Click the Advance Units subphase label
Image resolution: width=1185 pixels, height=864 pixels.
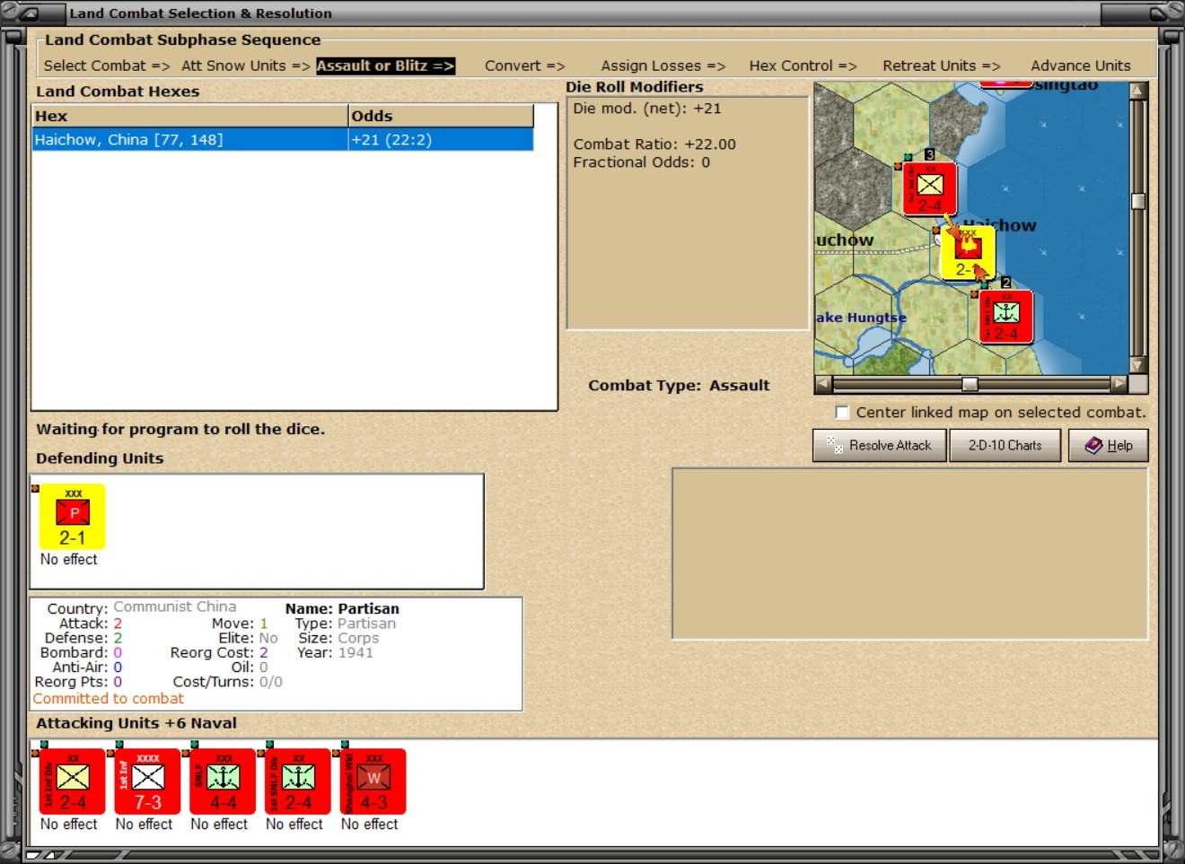pos(1081,65)
